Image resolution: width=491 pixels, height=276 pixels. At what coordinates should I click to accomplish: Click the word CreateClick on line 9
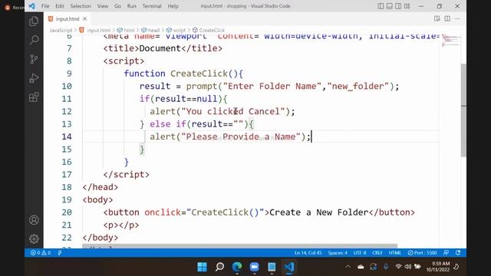[x=199, y=74]
